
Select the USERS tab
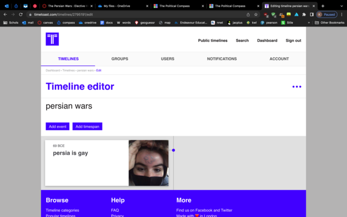pos(168,59)
